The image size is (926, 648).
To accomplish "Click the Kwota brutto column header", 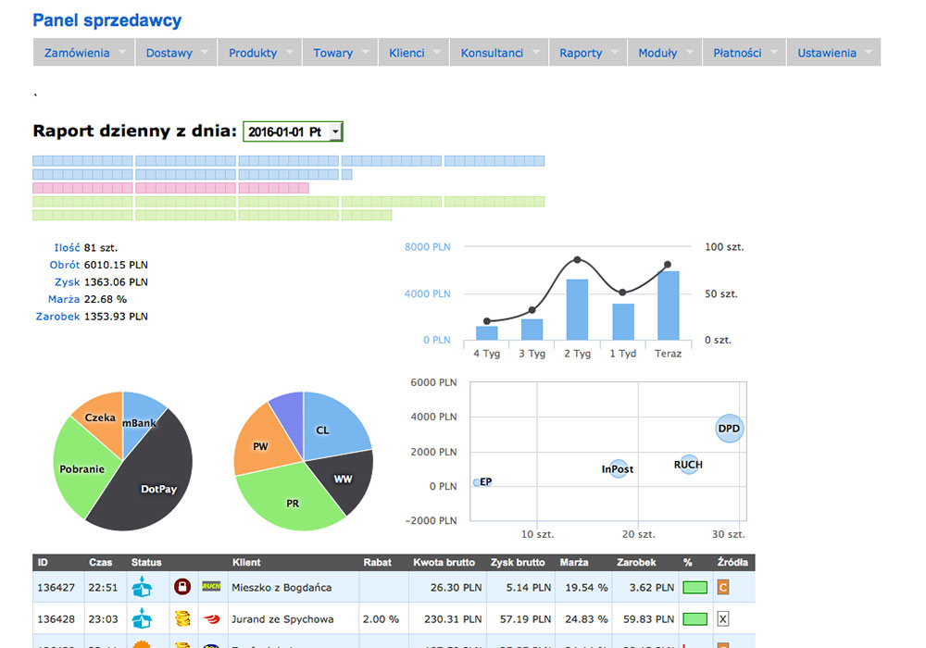I will [444, 563].
